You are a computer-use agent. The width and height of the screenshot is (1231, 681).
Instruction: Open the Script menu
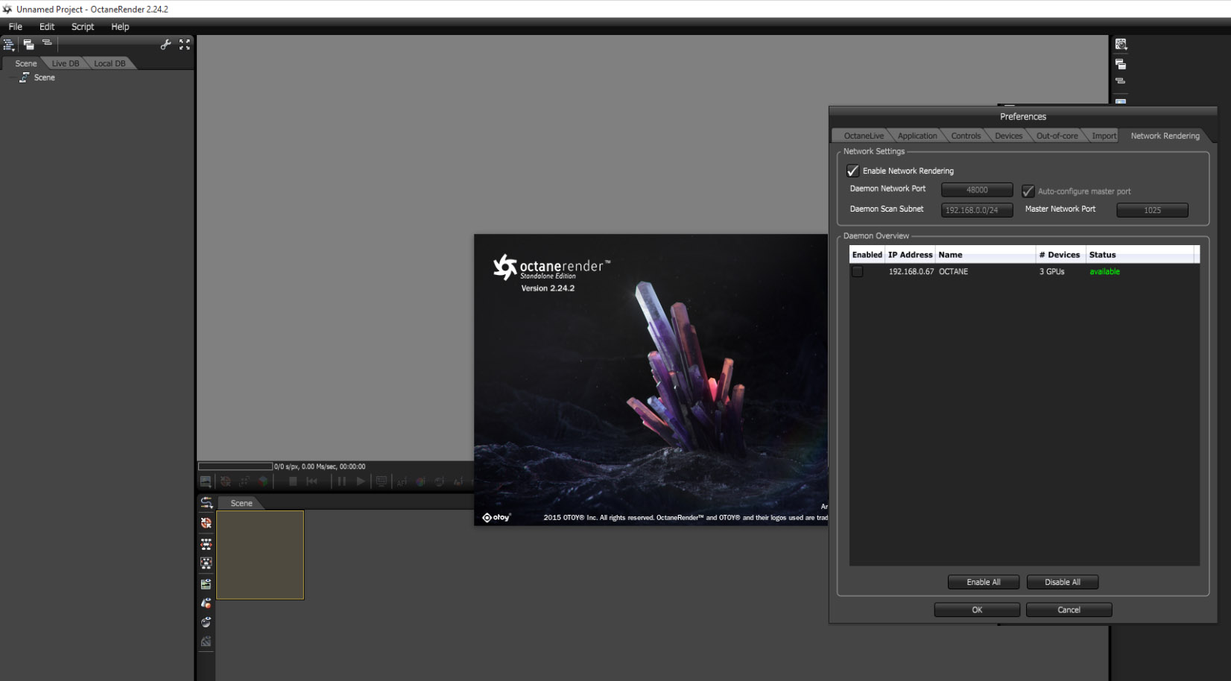83,27
